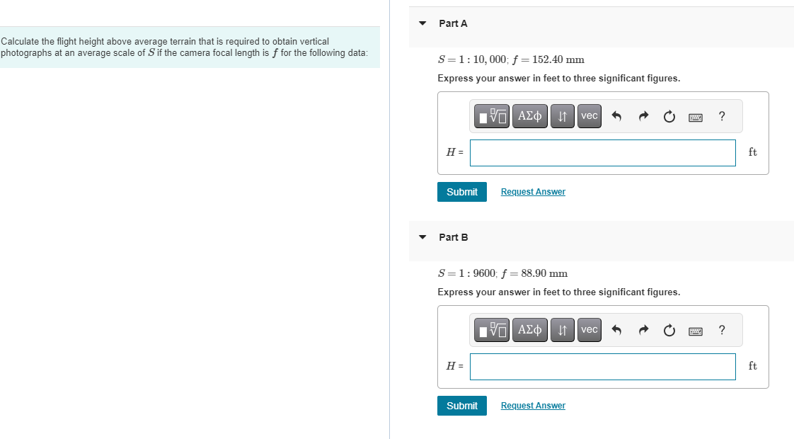Click inside the H answer box for Part A
794x439 pixels.
click(602, 152)
